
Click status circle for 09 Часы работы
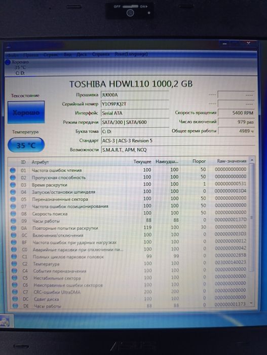point(14,221)
